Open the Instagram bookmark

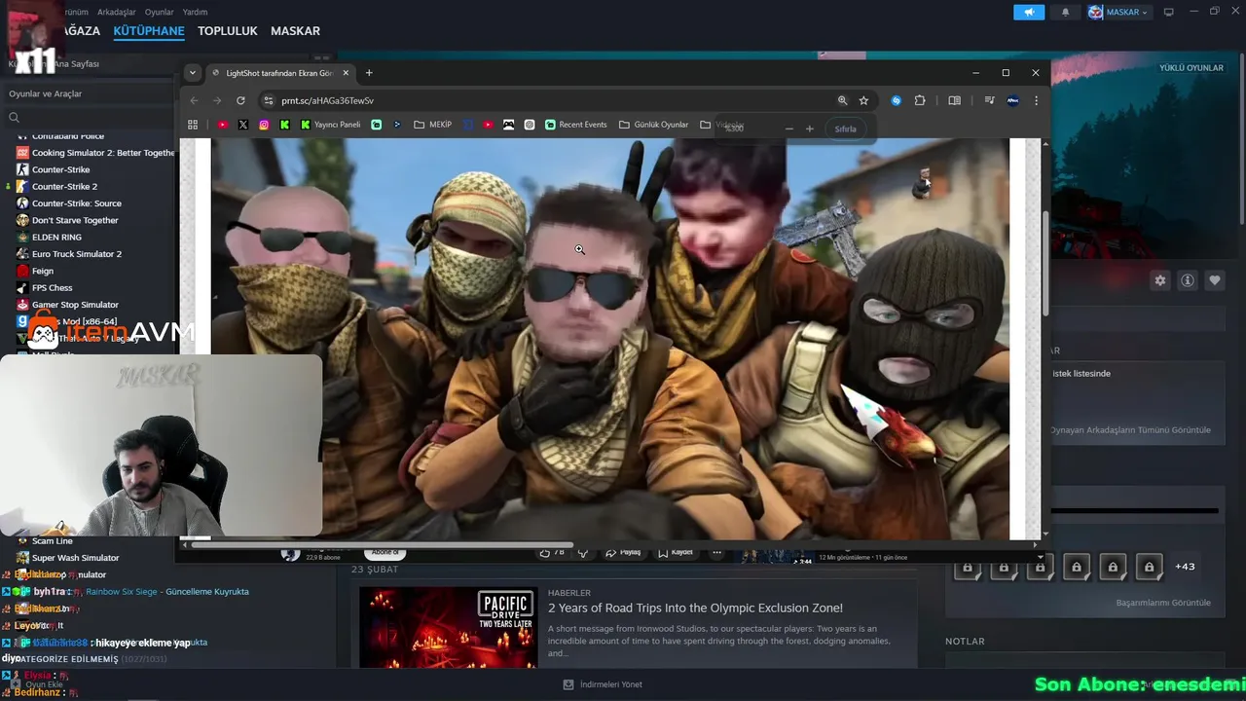click(264, 125)
